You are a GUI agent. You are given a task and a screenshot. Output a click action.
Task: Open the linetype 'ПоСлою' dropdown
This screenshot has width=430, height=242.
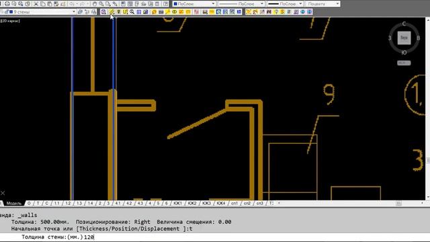coord(262,4)
